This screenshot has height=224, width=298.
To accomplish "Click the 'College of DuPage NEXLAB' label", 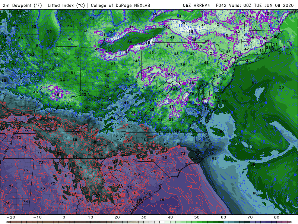I will [x=120, y=5].
